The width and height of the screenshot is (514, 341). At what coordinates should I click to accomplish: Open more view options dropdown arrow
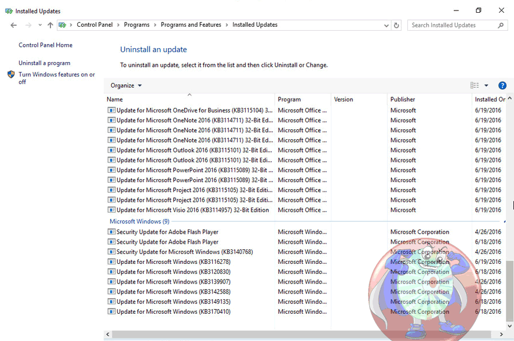[x=486, y=85]
